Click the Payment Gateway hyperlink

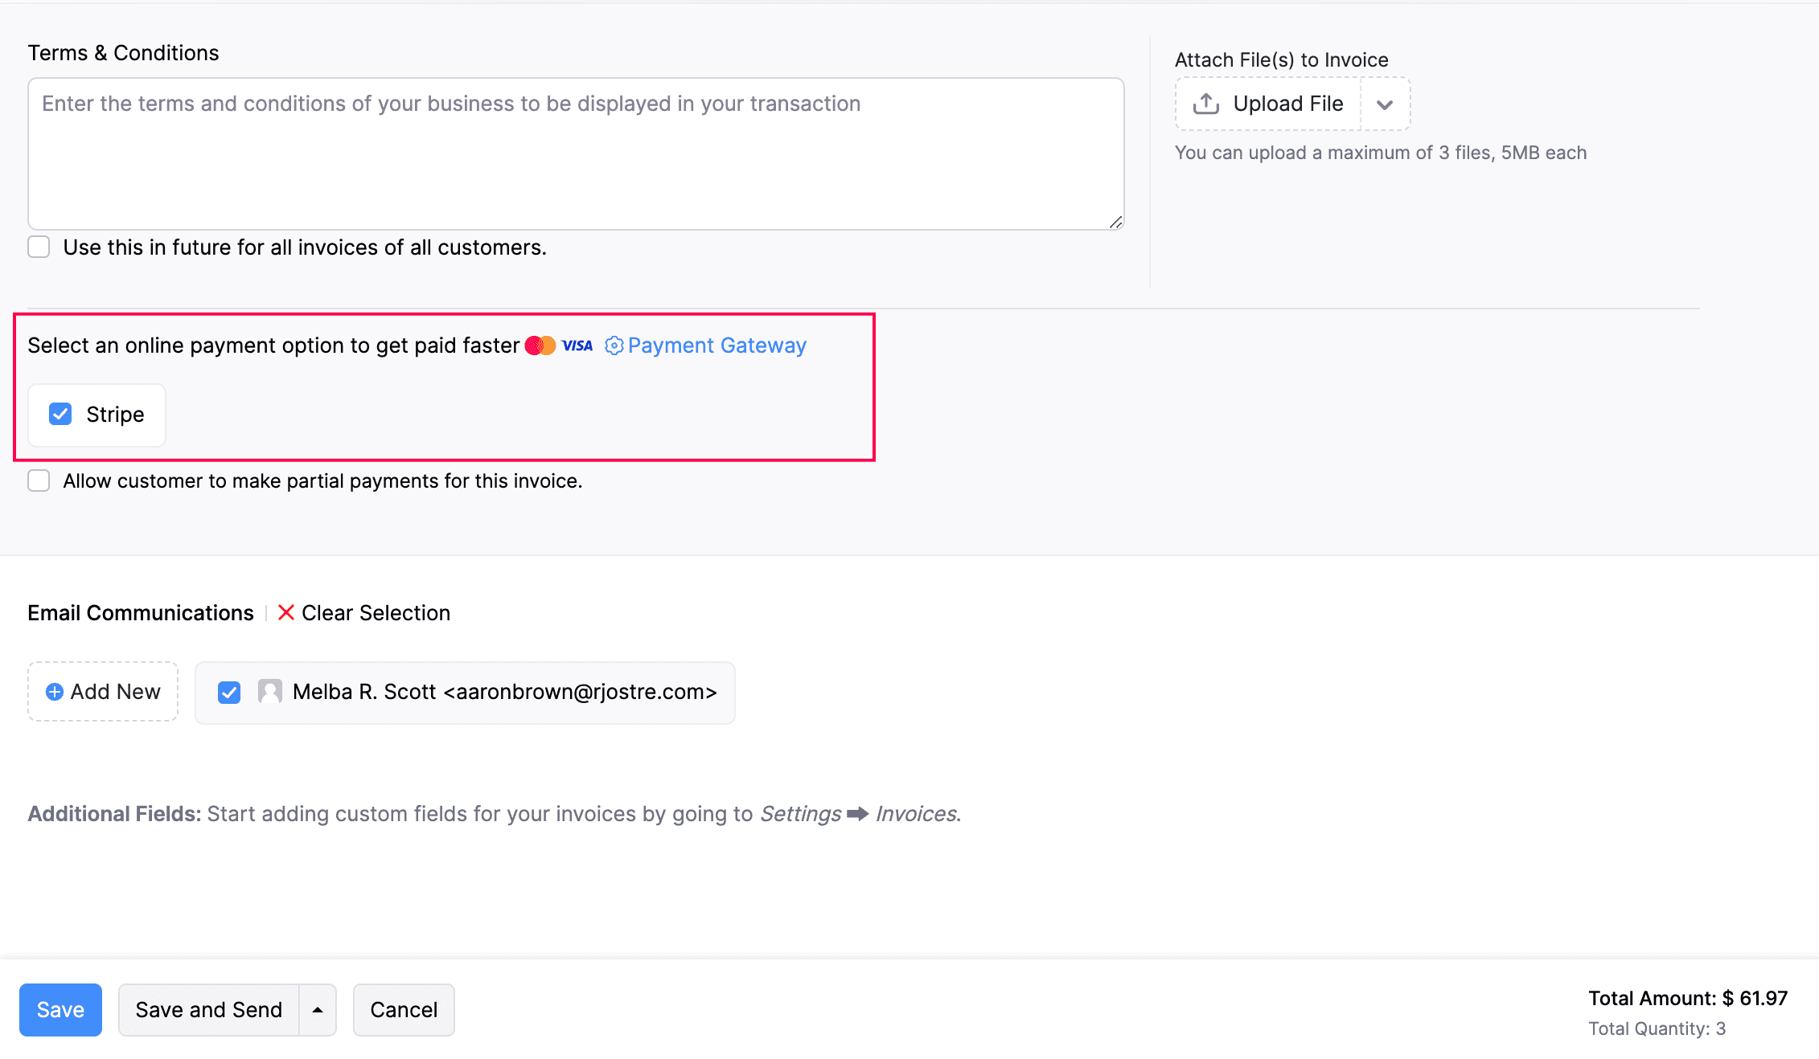click(717, 344)
